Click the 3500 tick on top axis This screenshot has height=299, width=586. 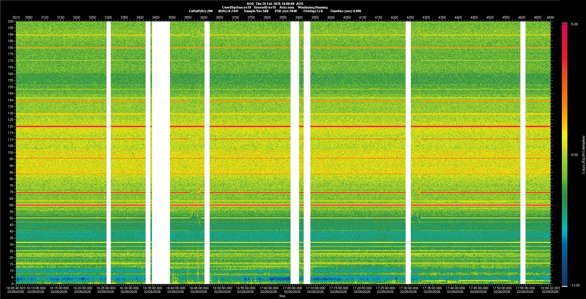(172, 18)
